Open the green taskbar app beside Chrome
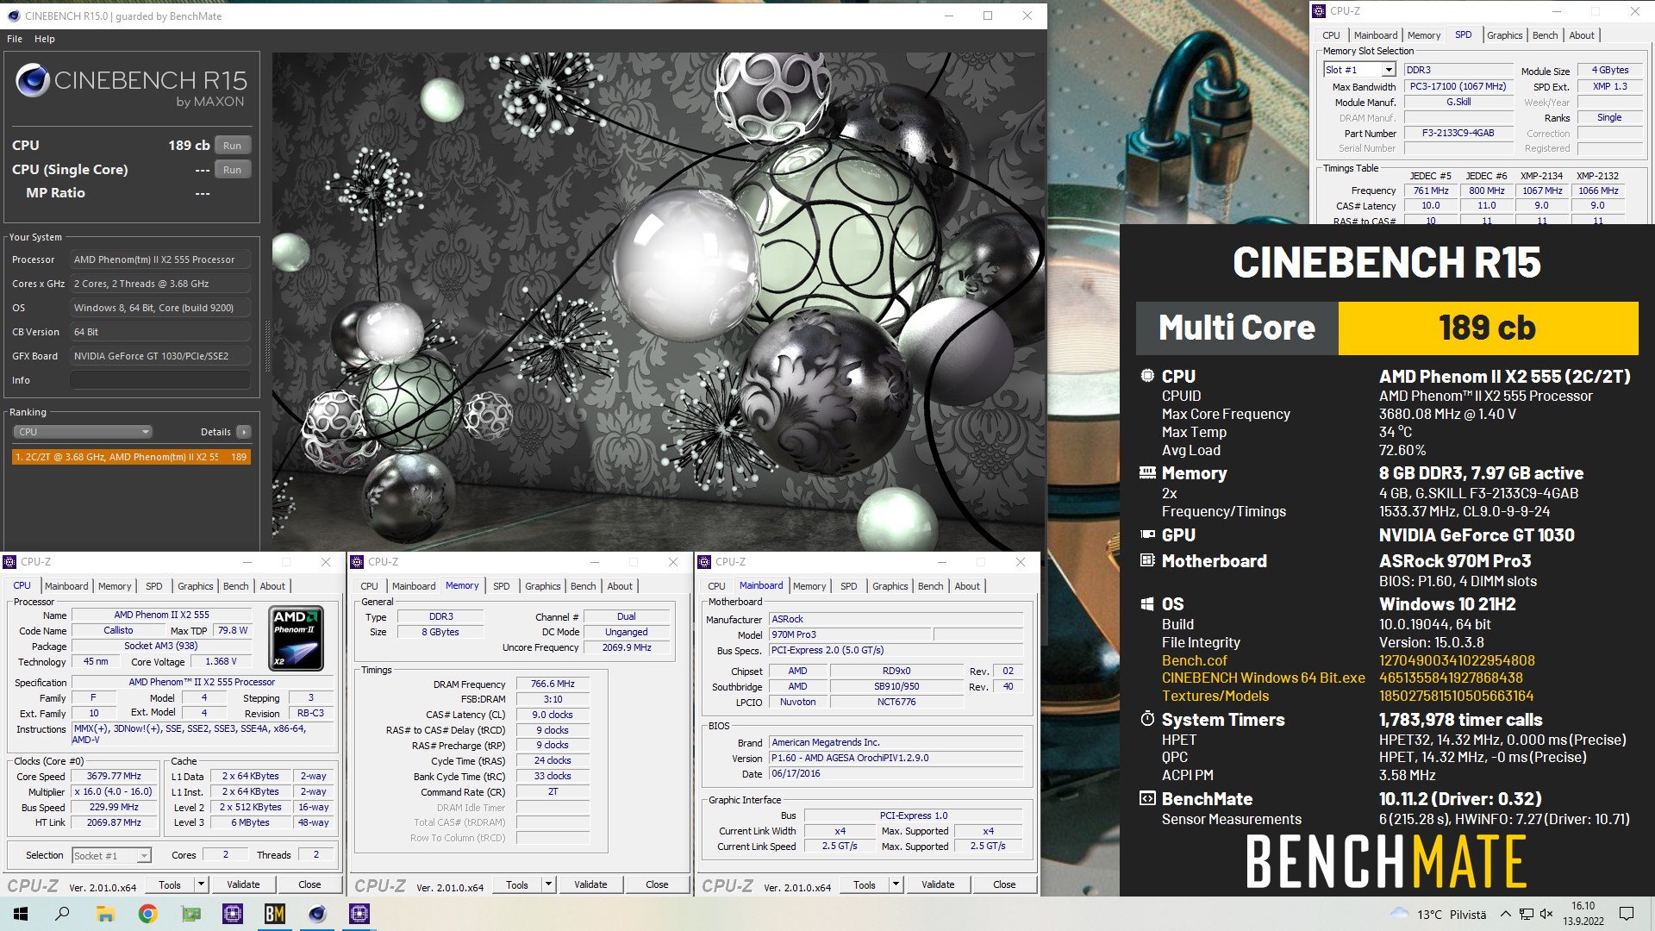Viewport: 1655px width, 931px height. [x=190, y=914]
